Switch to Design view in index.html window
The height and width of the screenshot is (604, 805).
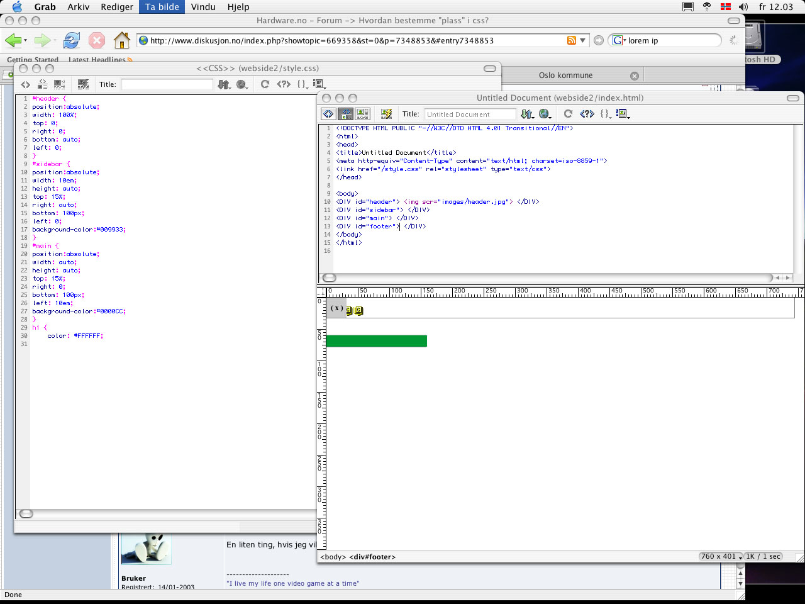coord(363,114)
